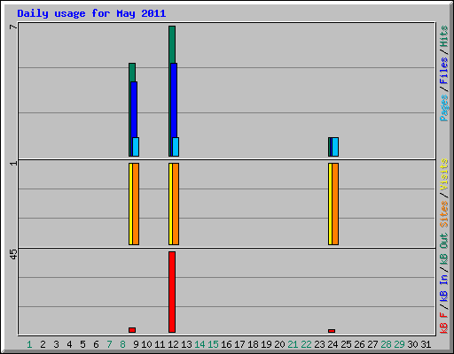Click the cyan Pages bar for day 24
This screenshot has width=454, height=354.
335,147
